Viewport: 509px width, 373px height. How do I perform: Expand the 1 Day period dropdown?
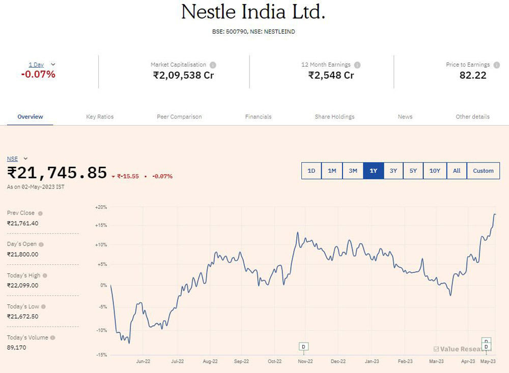pyautogui.click(x=53, y=65)
